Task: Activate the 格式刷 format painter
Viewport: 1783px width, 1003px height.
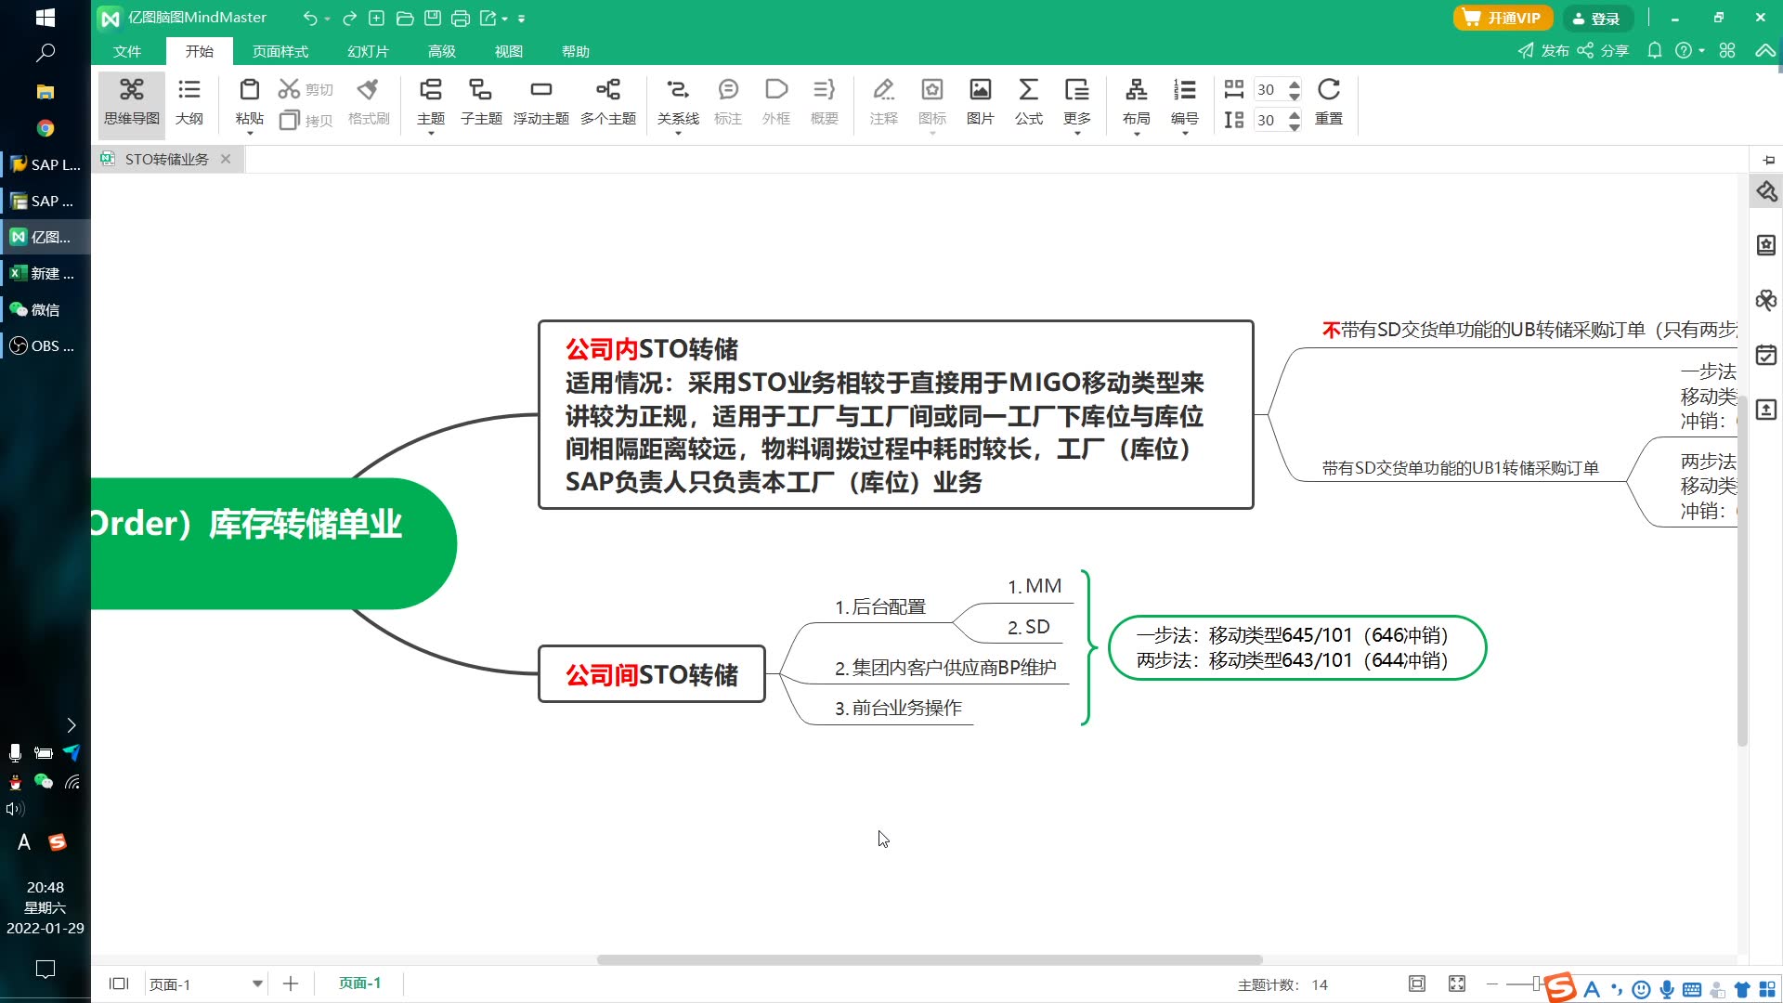Action: [x=369, y=102]
